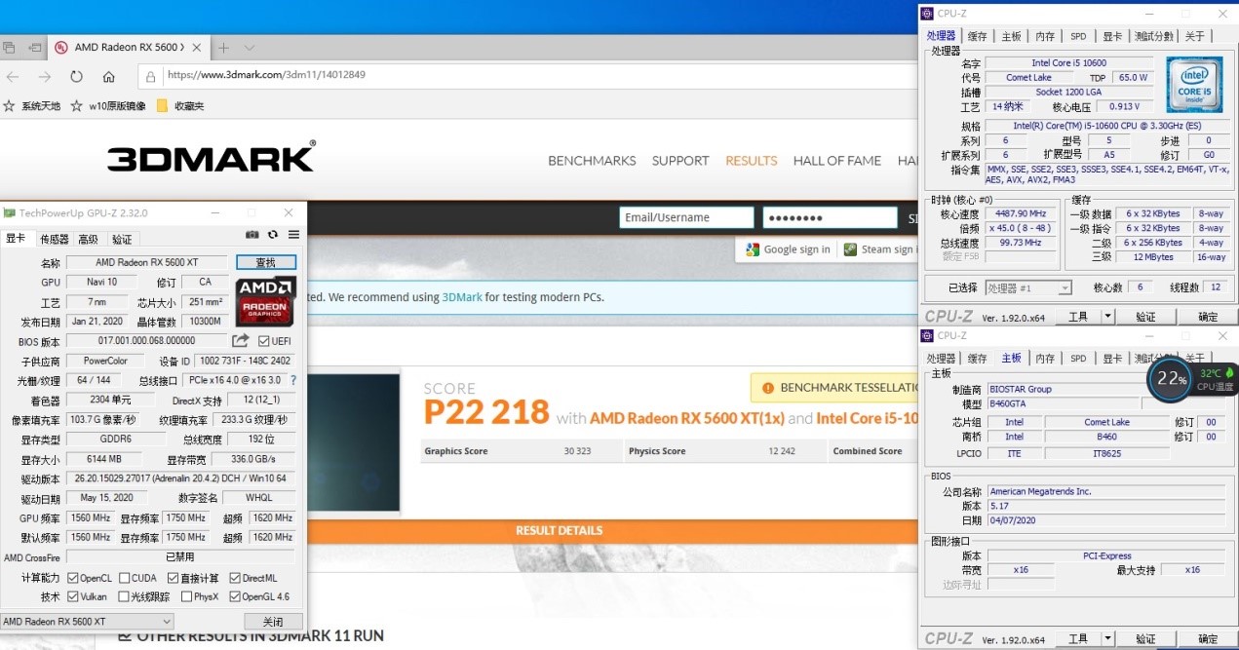Open a new browser tab with the plus icon
Screen dimensions: 1239x650
[223, 47]
